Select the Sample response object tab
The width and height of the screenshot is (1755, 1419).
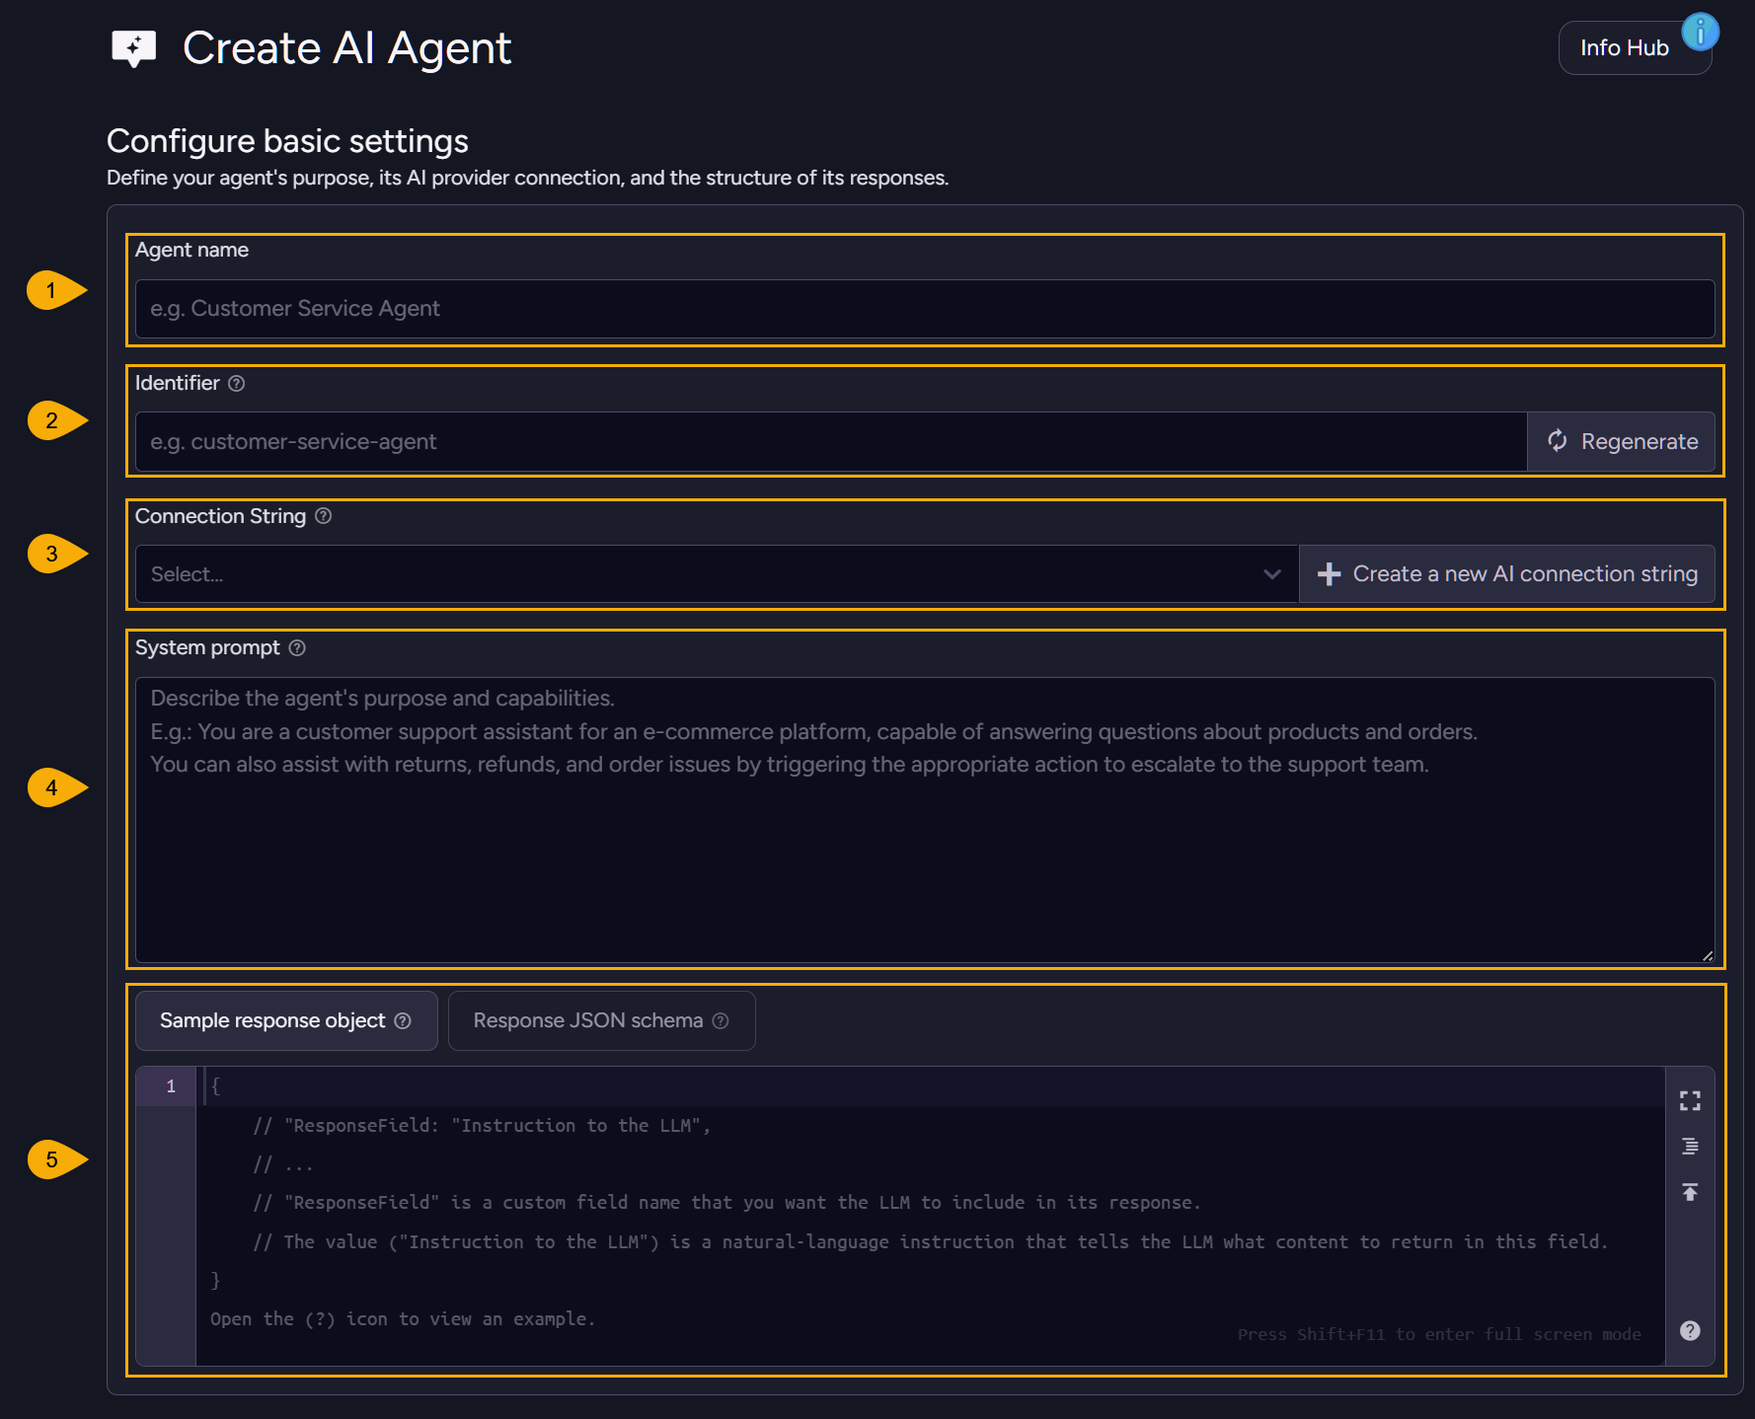point(286,1020)
